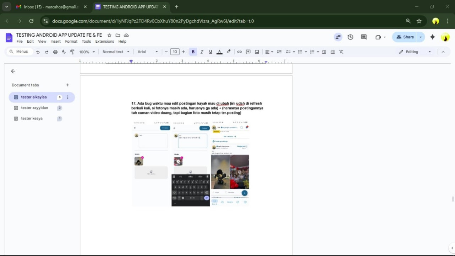Star the document title

pyautogui.click(x=109, y=35)
